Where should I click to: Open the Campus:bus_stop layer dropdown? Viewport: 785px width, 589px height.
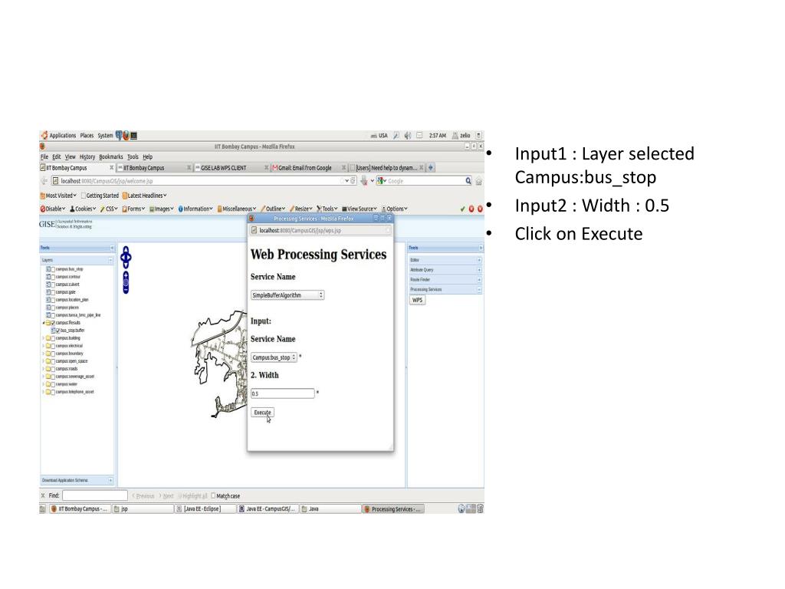coord(274,357)
